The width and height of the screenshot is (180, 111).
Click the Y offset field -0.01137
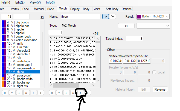point(130,61)
